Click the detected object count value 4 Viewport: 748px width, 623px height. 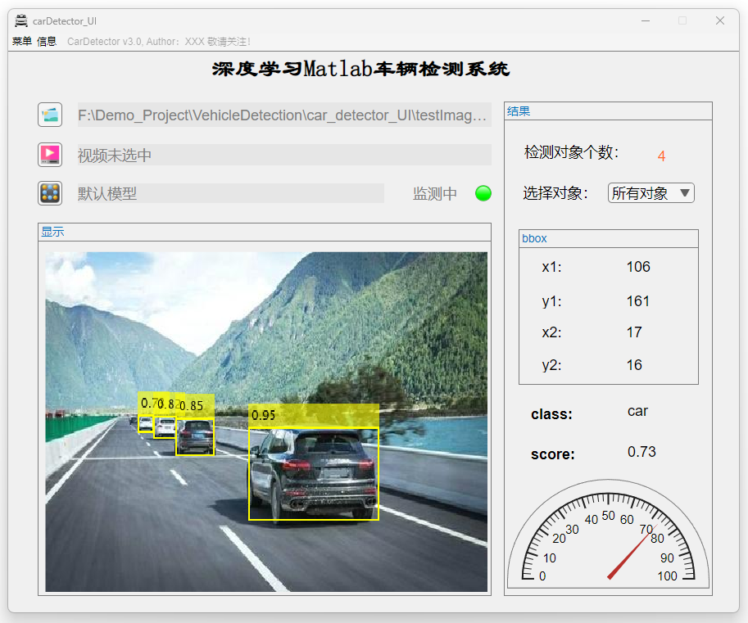pos(661,156)
